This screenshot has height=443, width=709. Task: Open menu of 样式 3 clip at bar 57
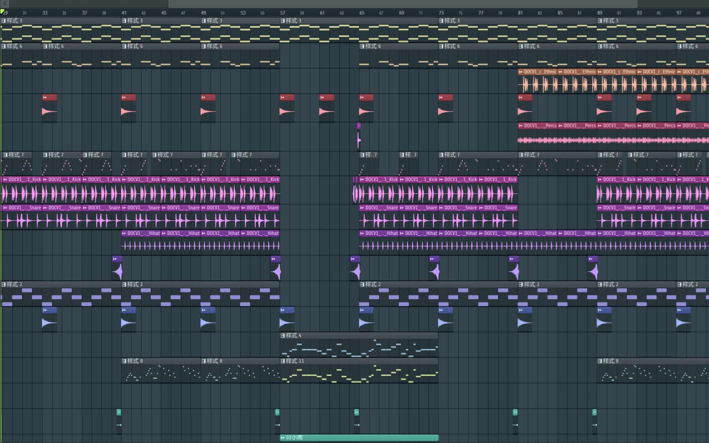click(x=283, y=21)
